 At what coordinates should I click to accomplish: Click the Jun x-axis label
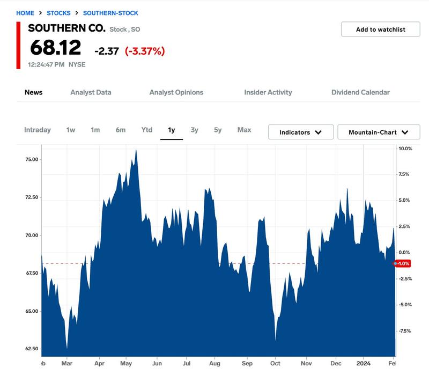click(x=157, y=364)
